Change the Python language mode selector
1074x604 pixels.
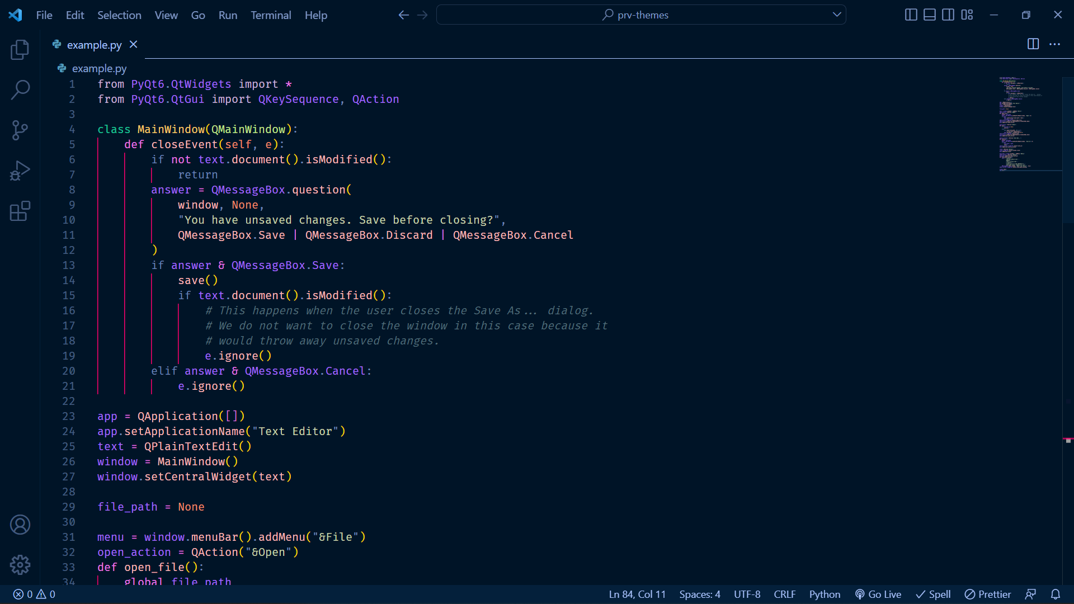(x=824, y=594)
